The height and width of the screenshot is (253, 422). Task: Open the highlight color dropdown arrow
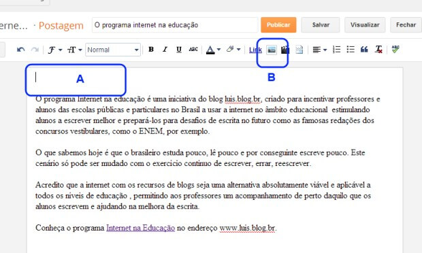(238, 50)
